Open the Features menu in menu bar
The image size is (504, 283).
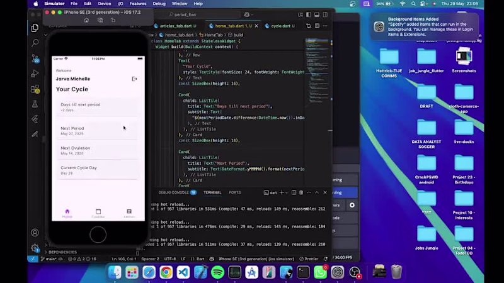point(137,4)
